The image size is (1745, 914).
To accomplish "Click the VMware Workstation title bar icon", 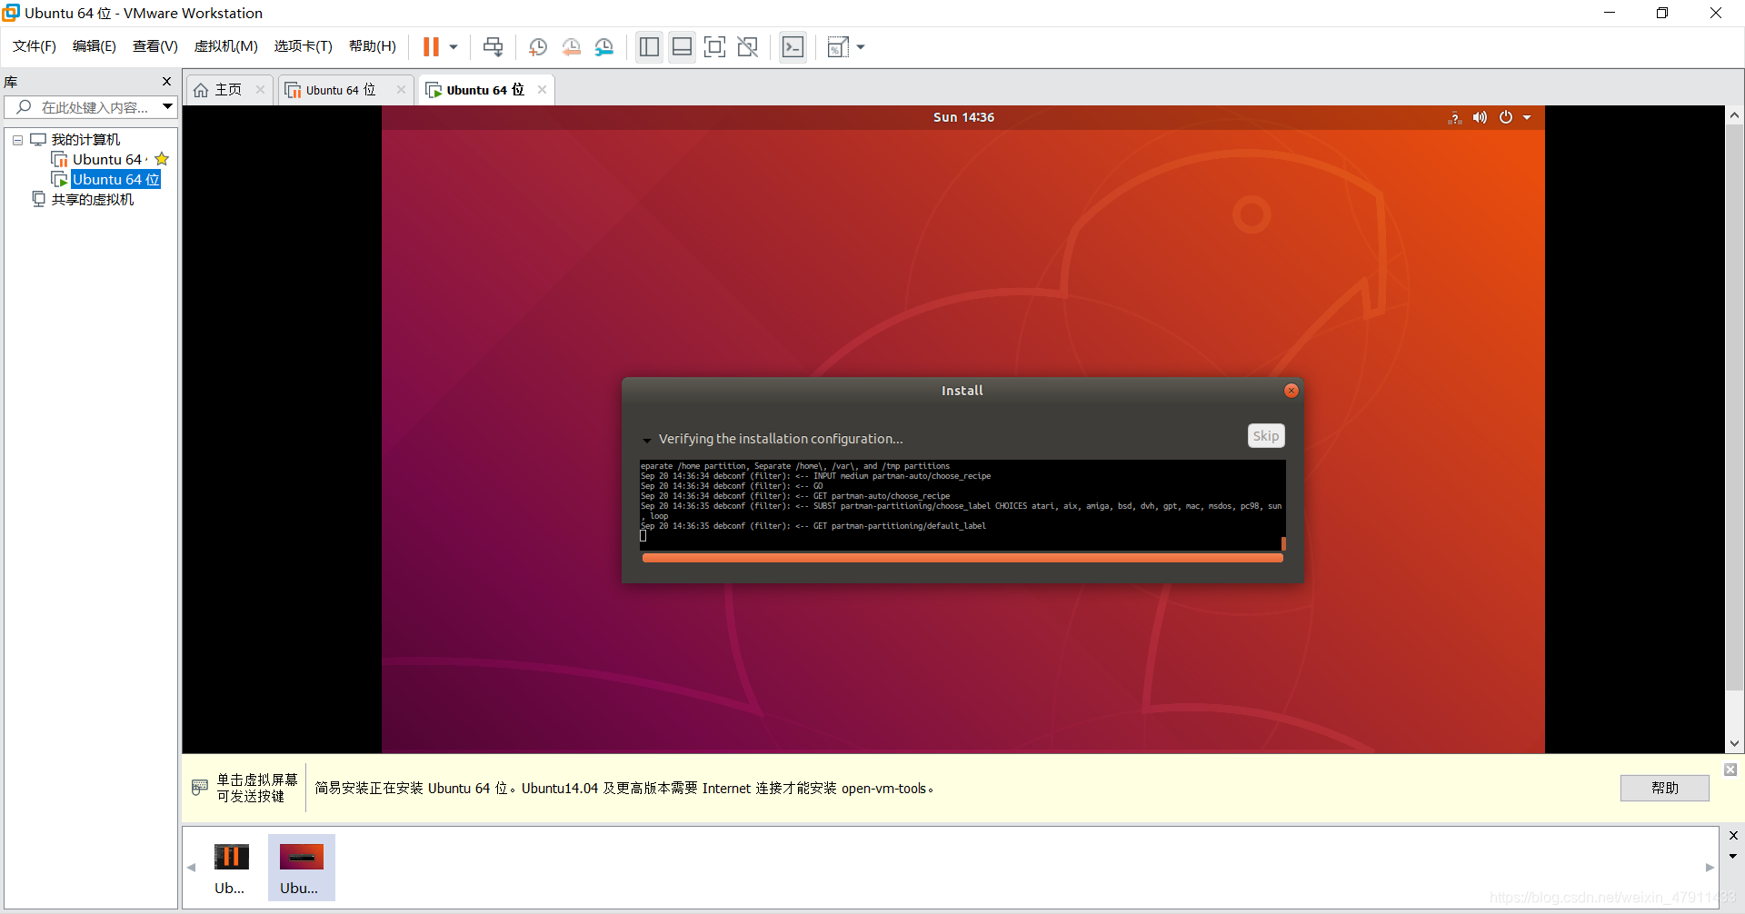I will click(11, 13).
